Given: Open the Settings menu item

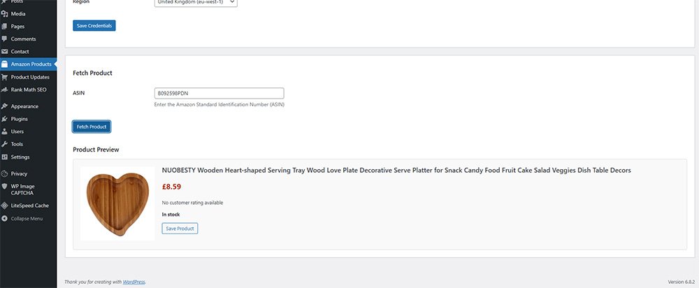Looking at the screenshot, I should (x=20, y=157).
